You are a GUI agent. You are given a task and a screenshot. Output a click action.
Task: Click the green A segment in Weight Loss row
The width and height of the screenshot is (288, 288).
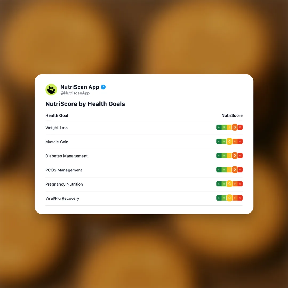[219, 127]
